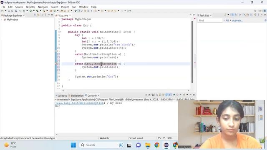267x150 pixels.
Task: Click the magnifier search icon at top right
Action: (255, 11)
